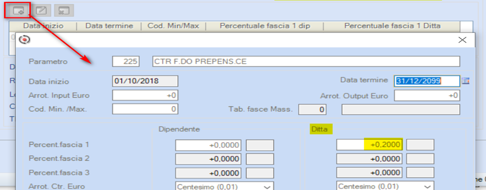Select the CTR F.DO PREPENS.CE description field

306,61
